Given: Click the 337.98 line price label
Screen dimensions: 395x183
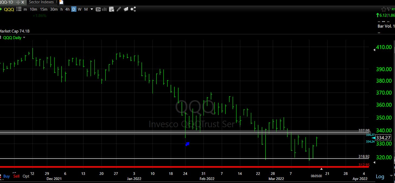Looking at the screenshot, I should tap(364, 130).
